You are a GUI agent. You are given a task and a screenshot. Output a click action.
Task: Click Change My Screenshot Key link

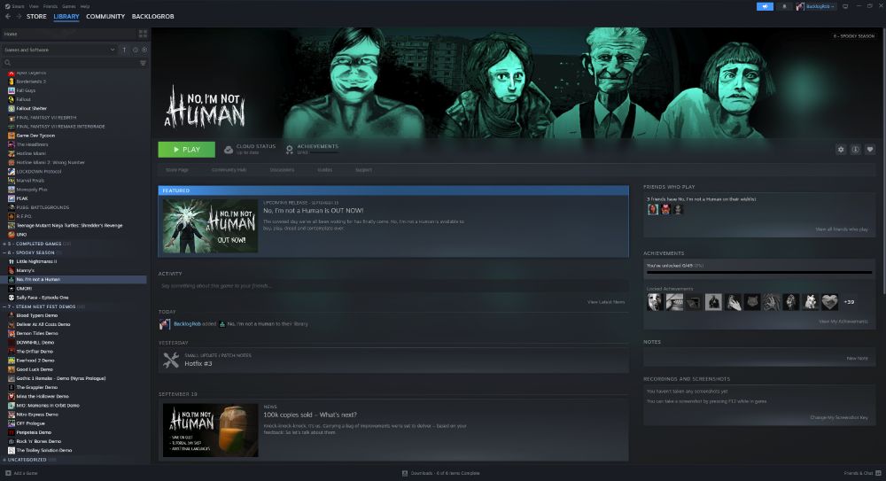click(839, 418)
